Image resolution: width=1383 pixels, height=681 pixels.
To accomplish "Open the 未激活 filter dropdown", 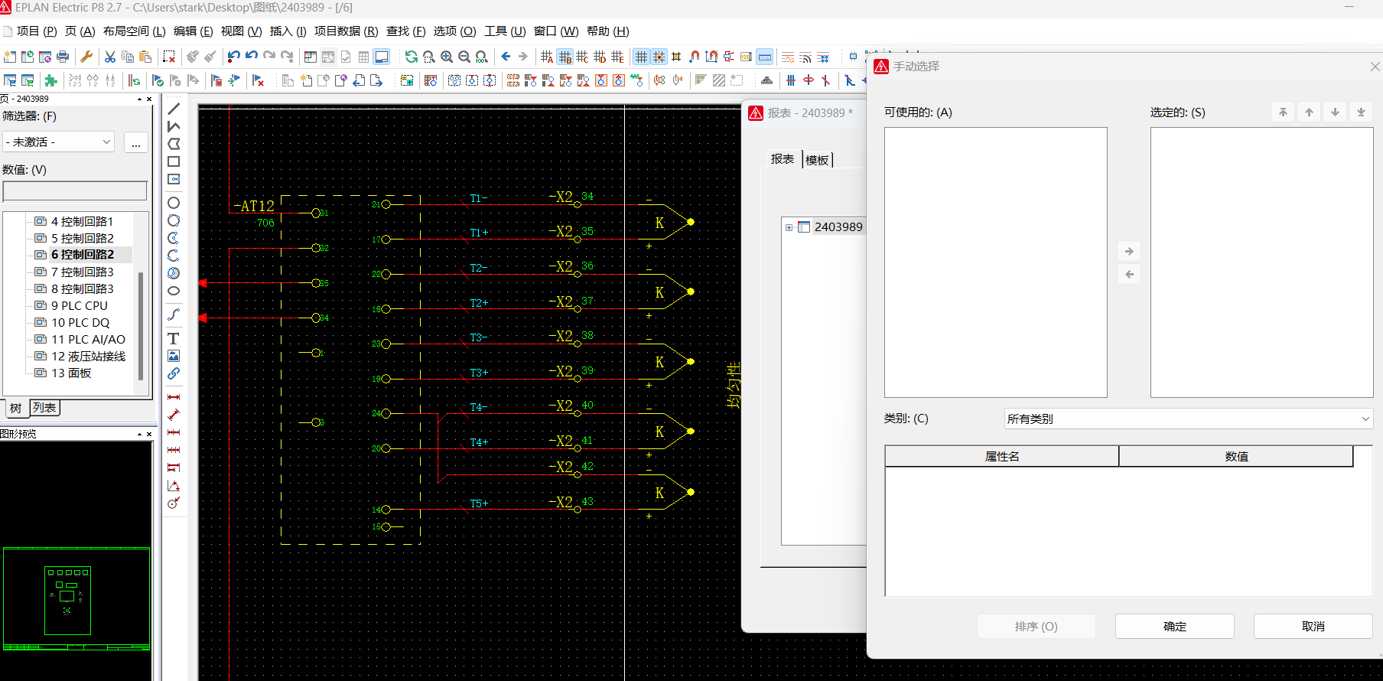I will click(60, 142).
